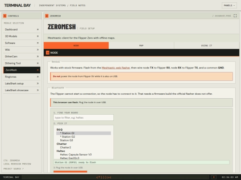The width and height of the screenshot is (241, 180).
Task: Click the PROJECT SOURCE link
Action: tap(13, 169)
